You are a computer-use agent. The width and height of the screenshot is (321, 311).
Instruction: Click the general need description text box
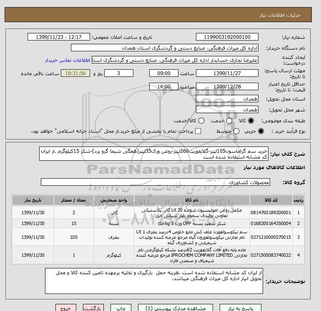coord(154,154)
